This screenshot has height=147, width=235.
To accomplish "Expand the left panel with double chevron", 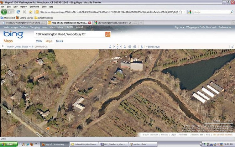I will pyautogui.click(x=3, y=46).
